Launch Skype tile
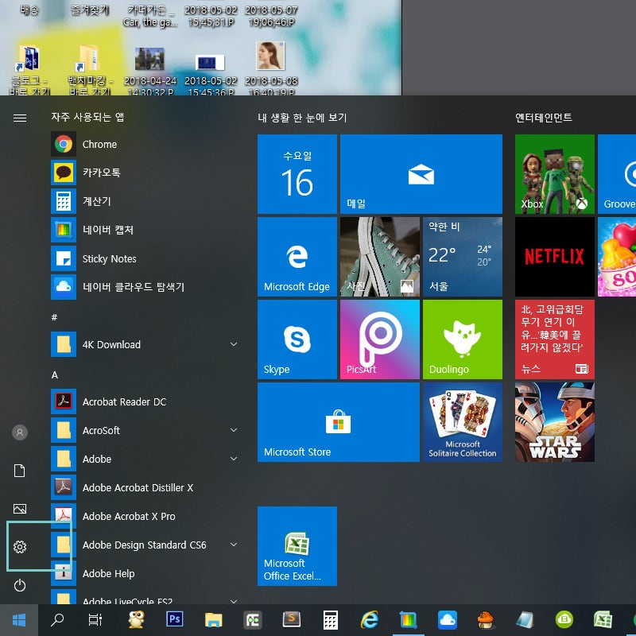The image size is (636, 636). click(x=297, y=339)
